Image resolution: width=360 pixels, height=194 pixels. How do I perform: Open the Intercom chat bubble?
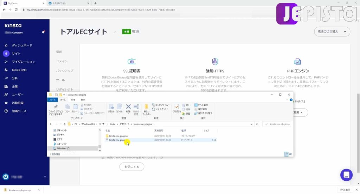346,175
